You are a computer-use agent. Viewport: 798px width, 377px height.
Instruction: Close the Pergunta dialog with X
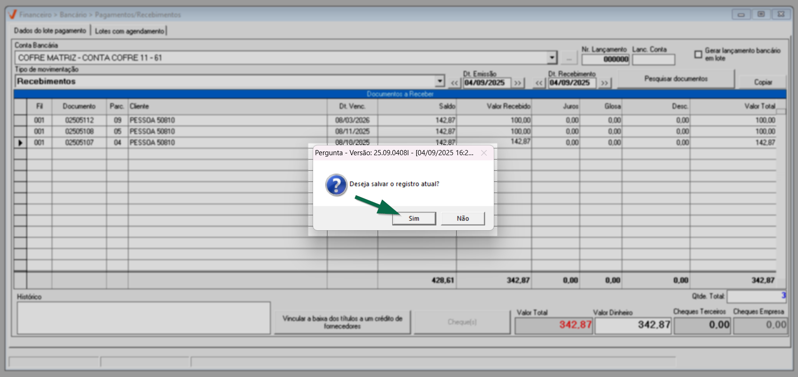tap(483, 153)
